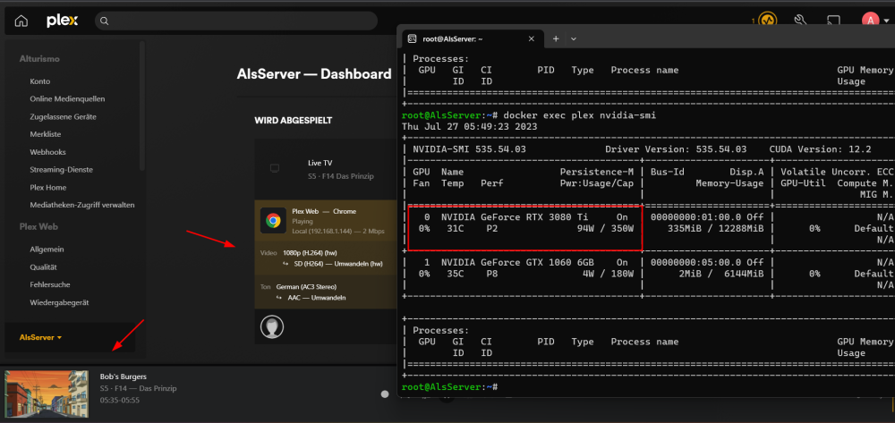
Task: Open Merkliste settings
Action: coord(45,134)
